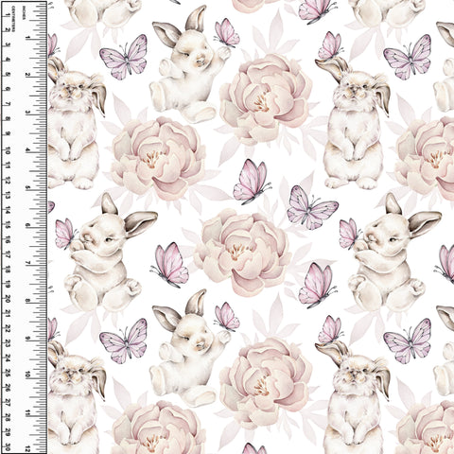Click the "15" centimeter mark on the ruler

(8, 225)
